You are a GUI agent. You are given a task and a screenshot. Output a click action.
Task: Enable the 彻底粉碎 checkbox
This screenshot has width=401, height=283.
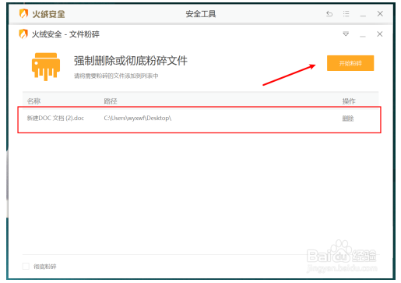[x=26, y=266]
